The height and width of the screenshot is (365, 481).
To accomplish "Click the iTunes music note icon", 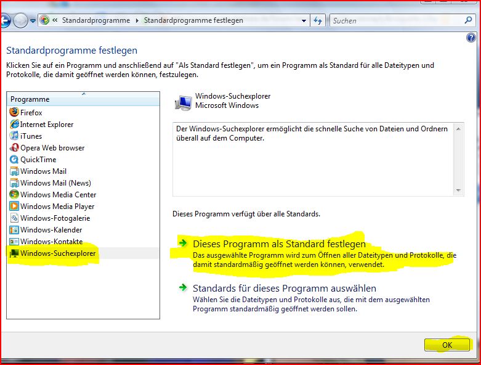I will (14, 136).
